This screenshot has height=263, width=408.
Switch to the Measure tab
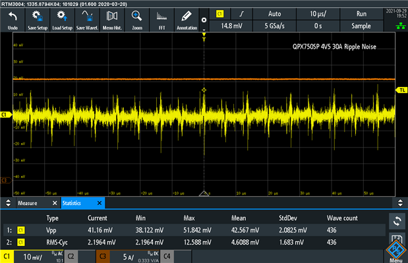coord(28,203)
